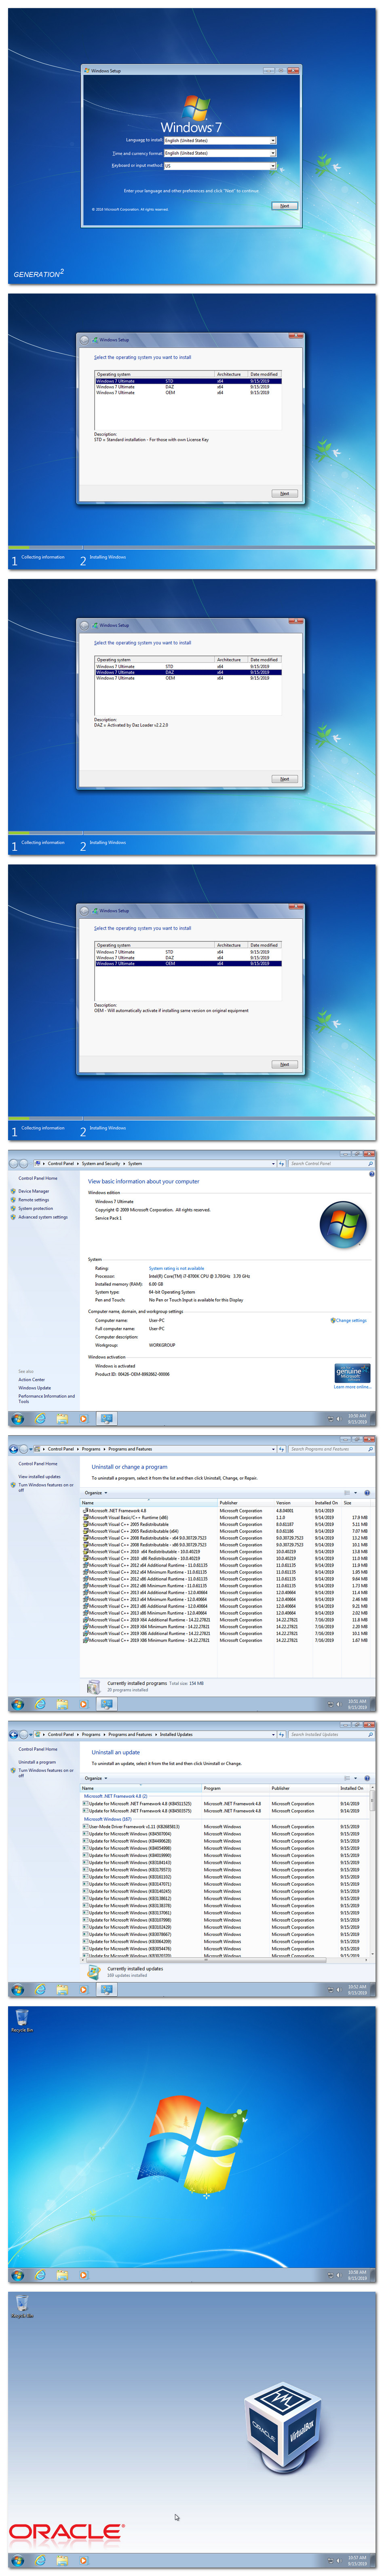Collapse Microsoft .NET Framework 4.8 (2) group
This screenshot has width=384, height=2576.
(x=116, y=1796)
